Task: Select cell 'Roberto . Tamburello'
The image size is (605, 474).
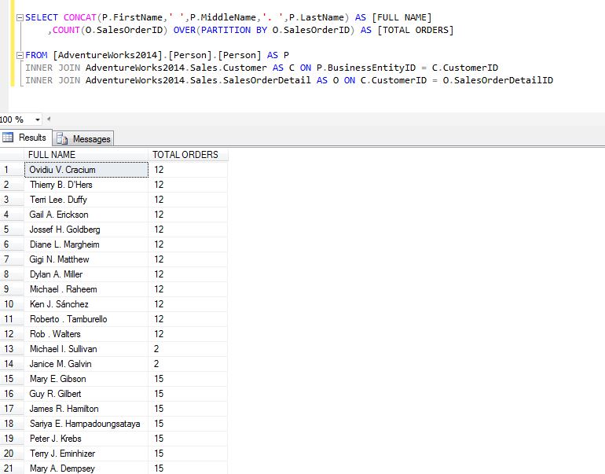Action: tap(86, 319)
